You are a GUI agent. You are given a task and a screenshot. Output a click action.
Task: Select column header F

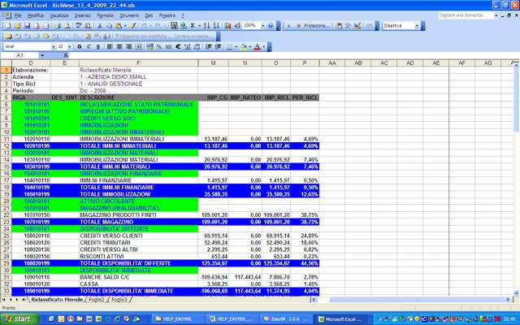click(138, 63)
